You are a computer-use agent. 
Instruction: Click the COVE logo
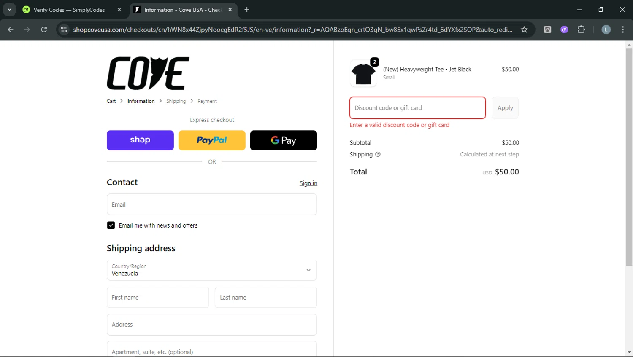coord(148,73)
